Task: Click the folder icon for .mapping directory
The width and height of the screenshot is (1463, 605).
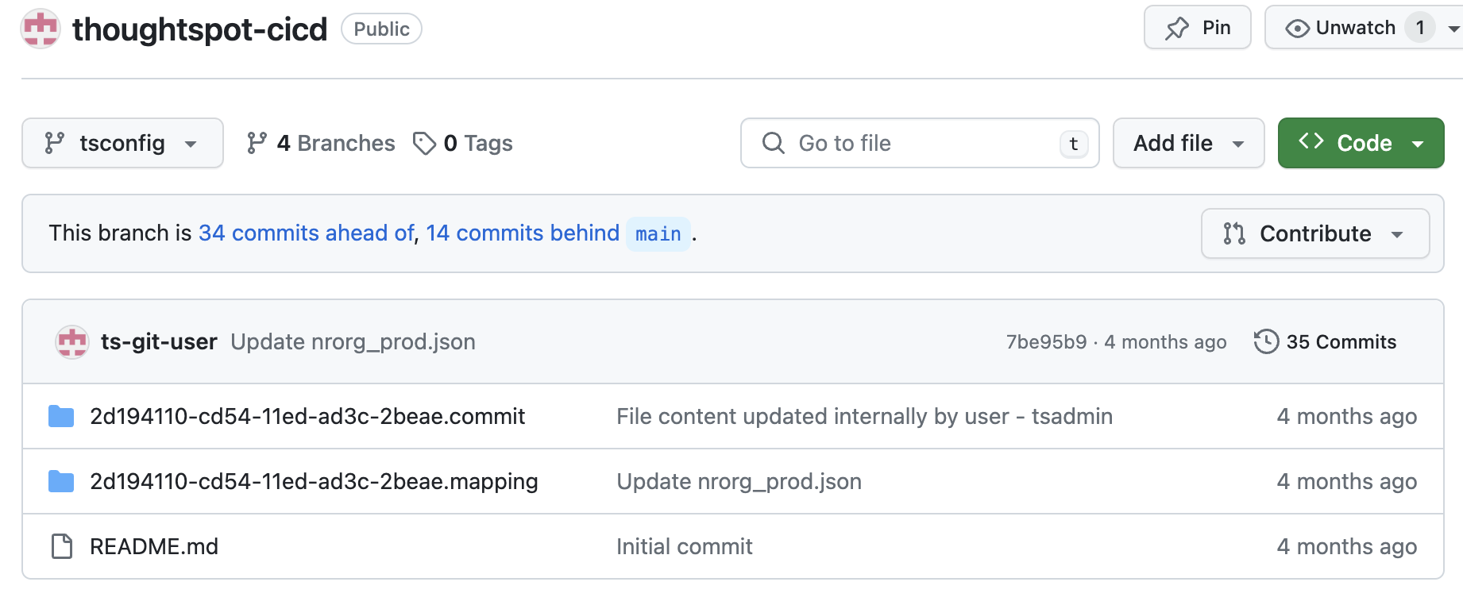Action: pos(61,482)
